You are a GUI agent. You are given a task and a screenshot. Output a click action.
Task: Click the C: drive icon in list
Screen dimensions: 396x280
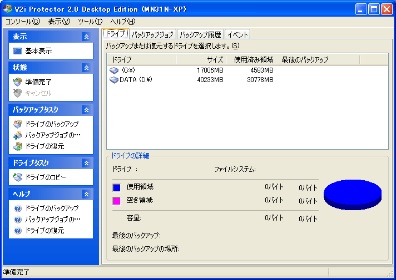114,70
